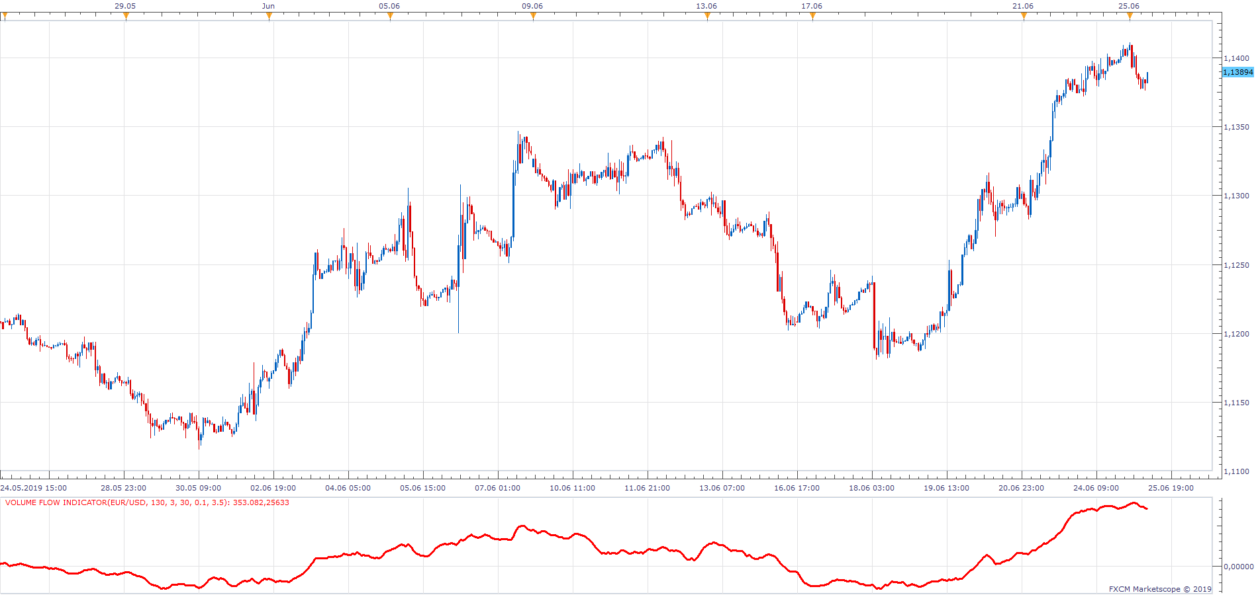Image resolution: width=1260 pixels, height=595 pixels.
Task: Click the 05.06 15:00 time label
Action: point(422,488)
